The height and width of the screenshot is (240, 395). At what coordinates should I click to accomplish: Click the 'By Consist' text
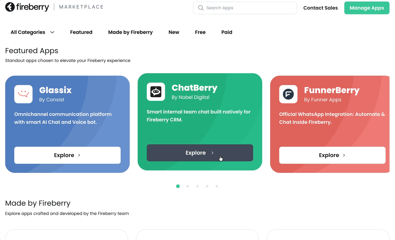pos(52,100)
